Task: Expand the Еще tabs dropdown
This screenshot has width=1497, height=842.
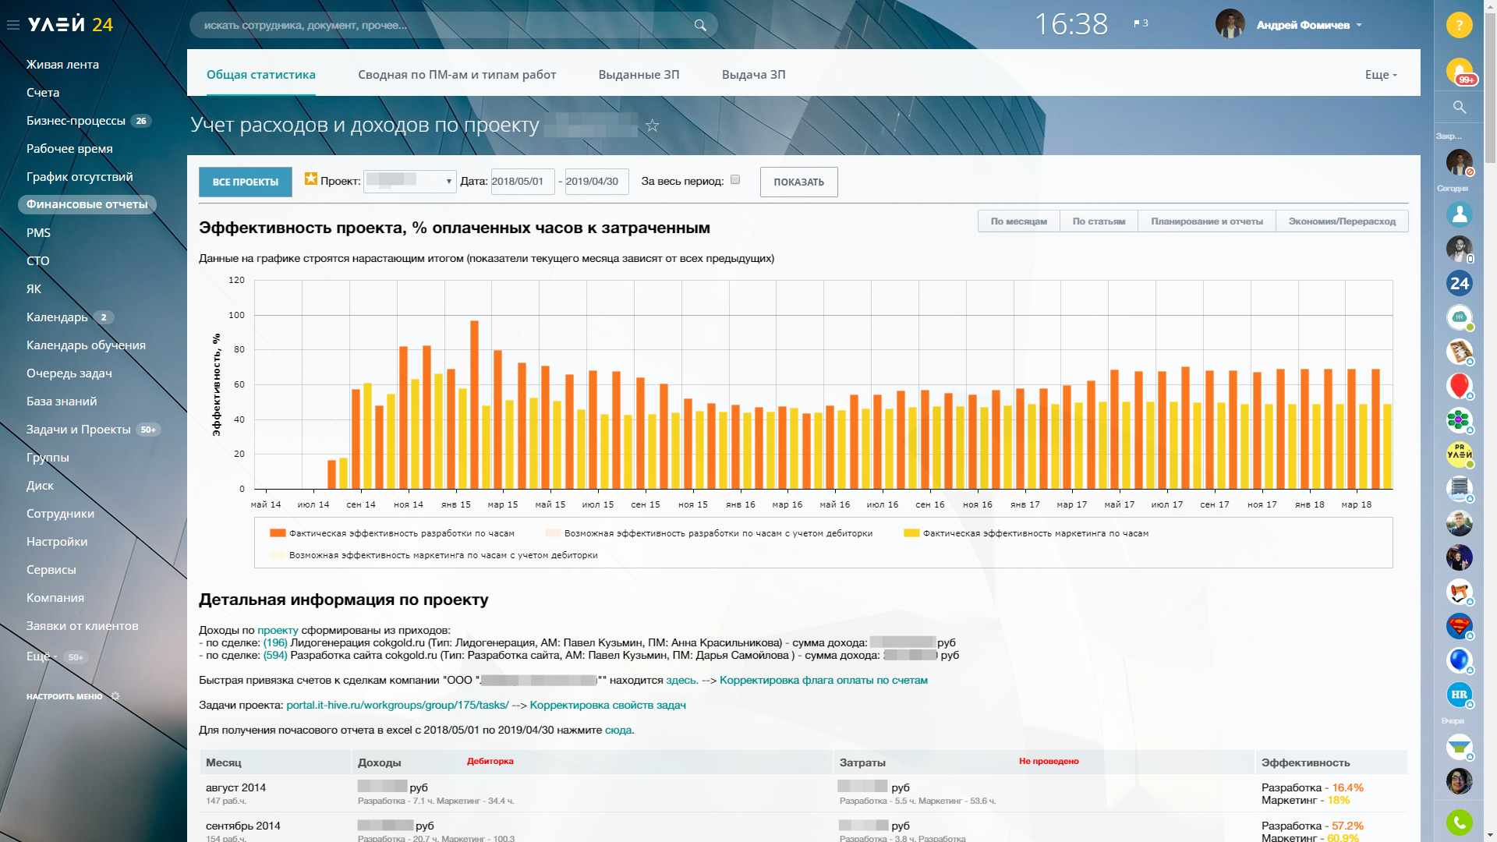Action: tap(1381, 75)
